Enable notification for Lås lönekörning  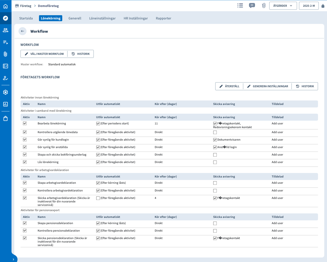point(215,162)
